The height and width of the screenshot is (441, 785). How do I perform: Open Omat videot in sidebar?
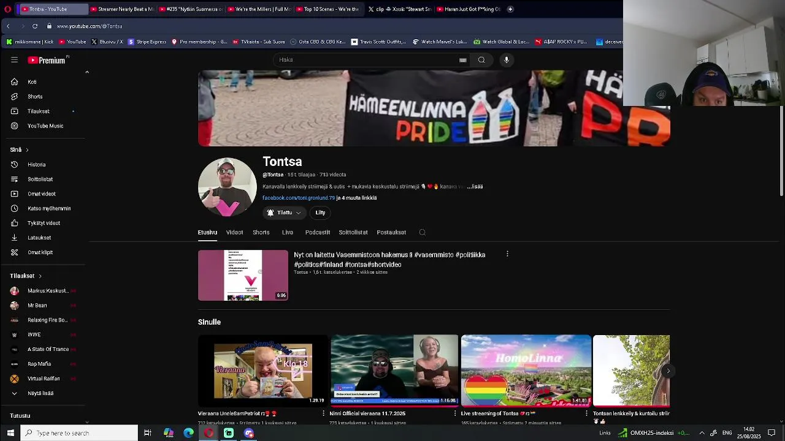[x=43, y=194]
